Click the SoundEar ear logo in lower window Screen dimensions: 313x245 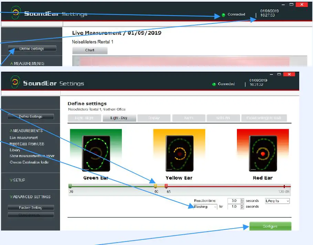coord(15,82)
